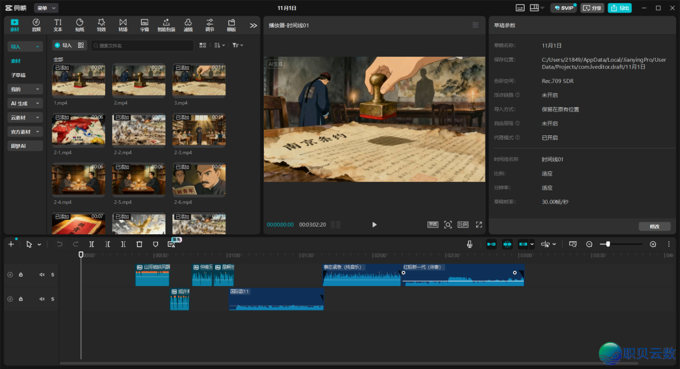Toggle main track magnet snapping button
The width and height of the screenshot is (680, 369).
point(491,244)
